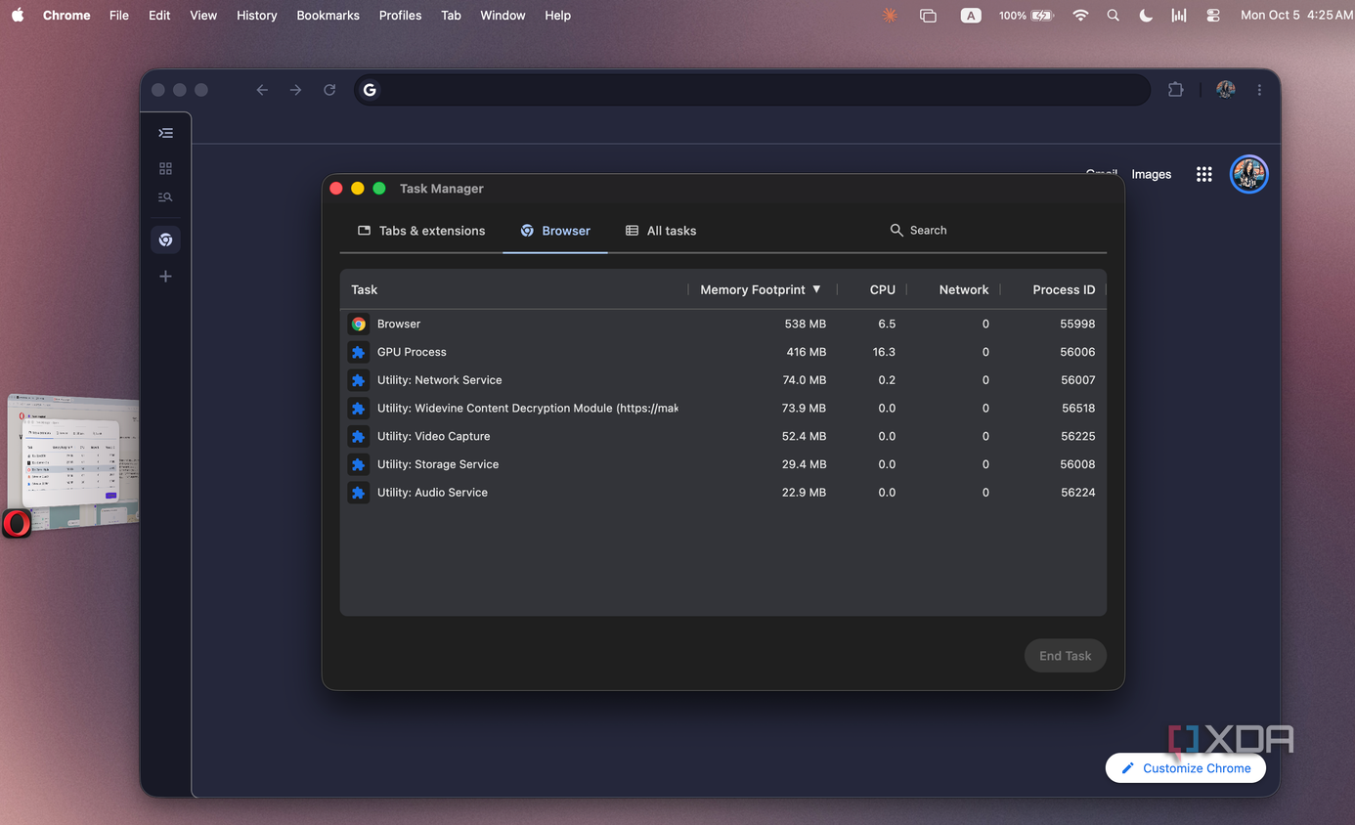Switch to the Tabs & extensions tab
The image size is (1355, 825).
(x=421, y=231)
